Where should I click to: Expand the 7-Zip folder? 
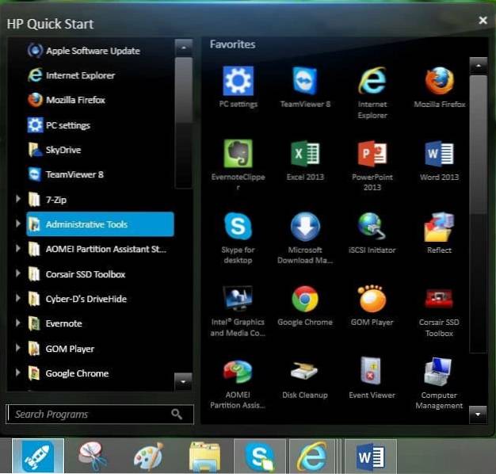pyautogui.click(x=18, y=199)
